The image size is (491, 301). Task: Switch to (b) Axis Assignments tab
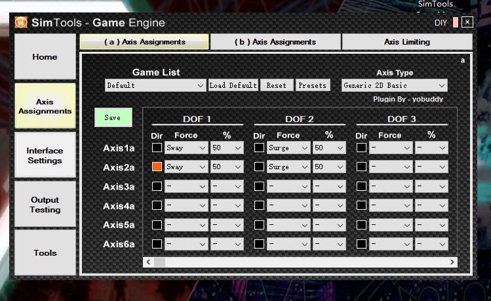pyautogui.click(x=275, y=42)
